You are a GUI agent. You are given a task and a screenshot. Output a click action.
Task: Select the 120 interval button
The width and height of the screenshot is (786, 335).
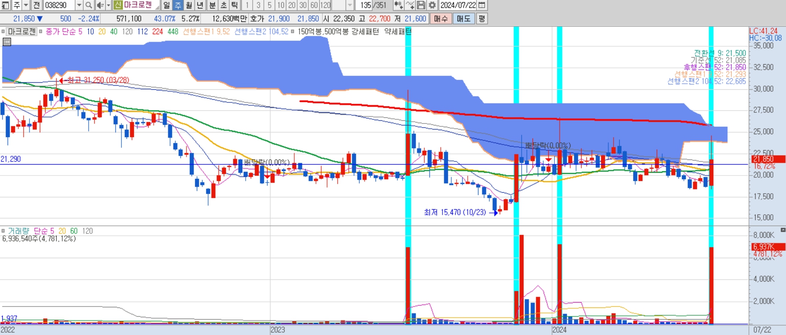click(x=326, y=5)
